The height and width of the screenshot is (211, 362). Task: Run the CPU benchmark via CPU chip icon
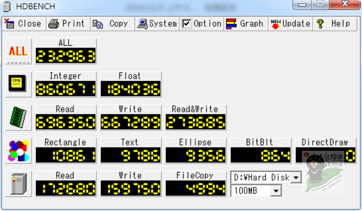tap(18, 84)
